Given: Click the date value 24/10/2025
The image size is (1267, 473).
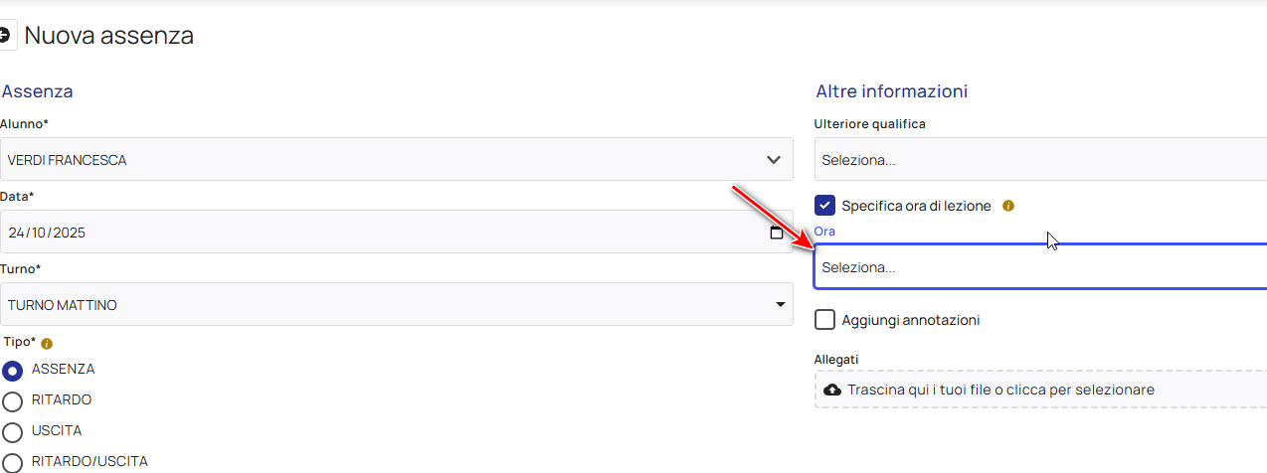Looking at the screenshot, I should [47, 233].
